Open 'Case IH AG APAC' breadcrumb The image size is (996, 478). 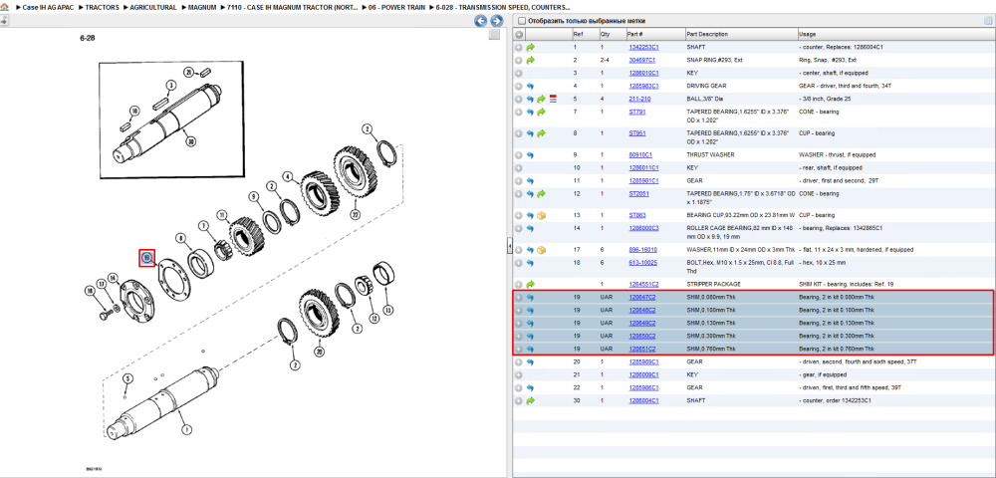tap(48, 8)
